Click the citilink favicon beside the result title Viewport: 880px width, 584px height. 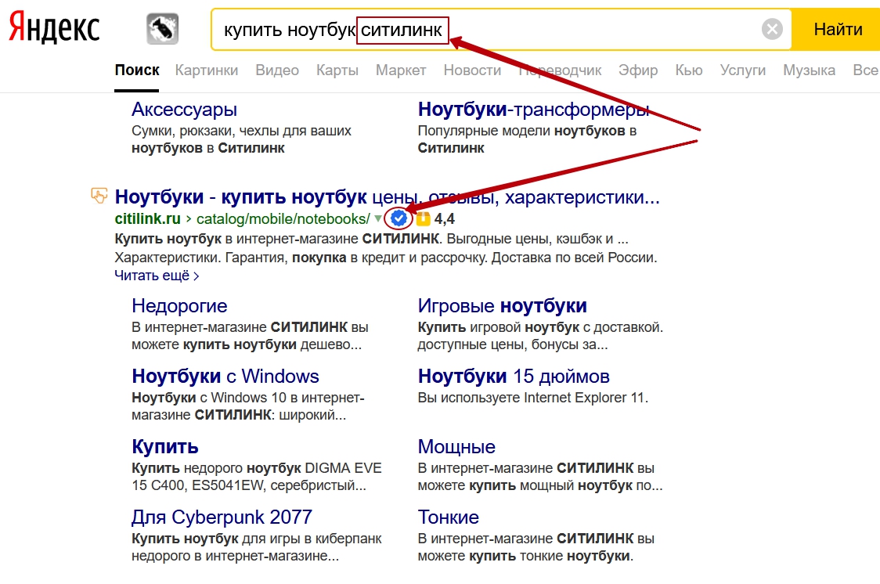pos(99,195)
